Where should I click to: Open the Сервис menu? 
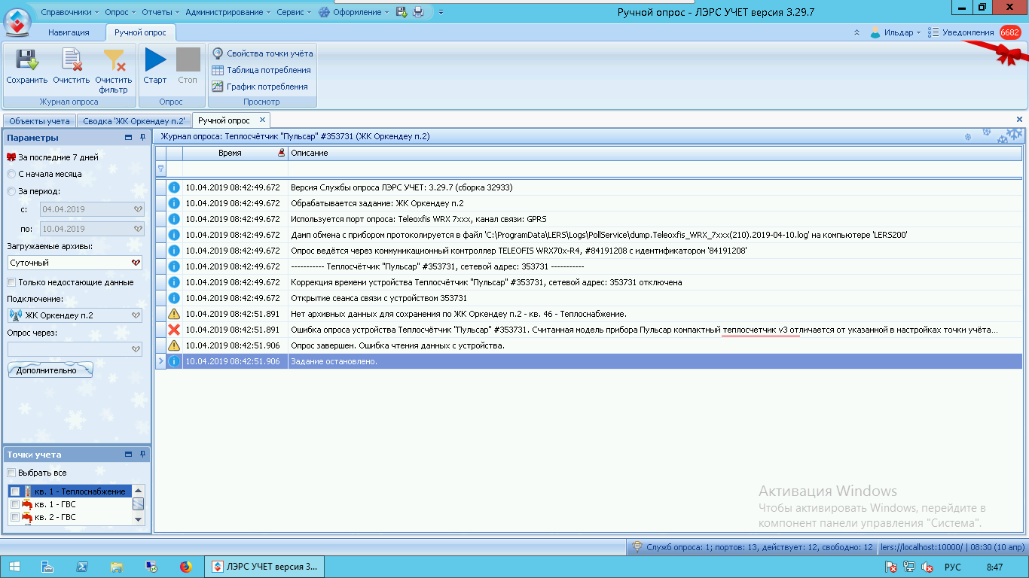[294, 12]
